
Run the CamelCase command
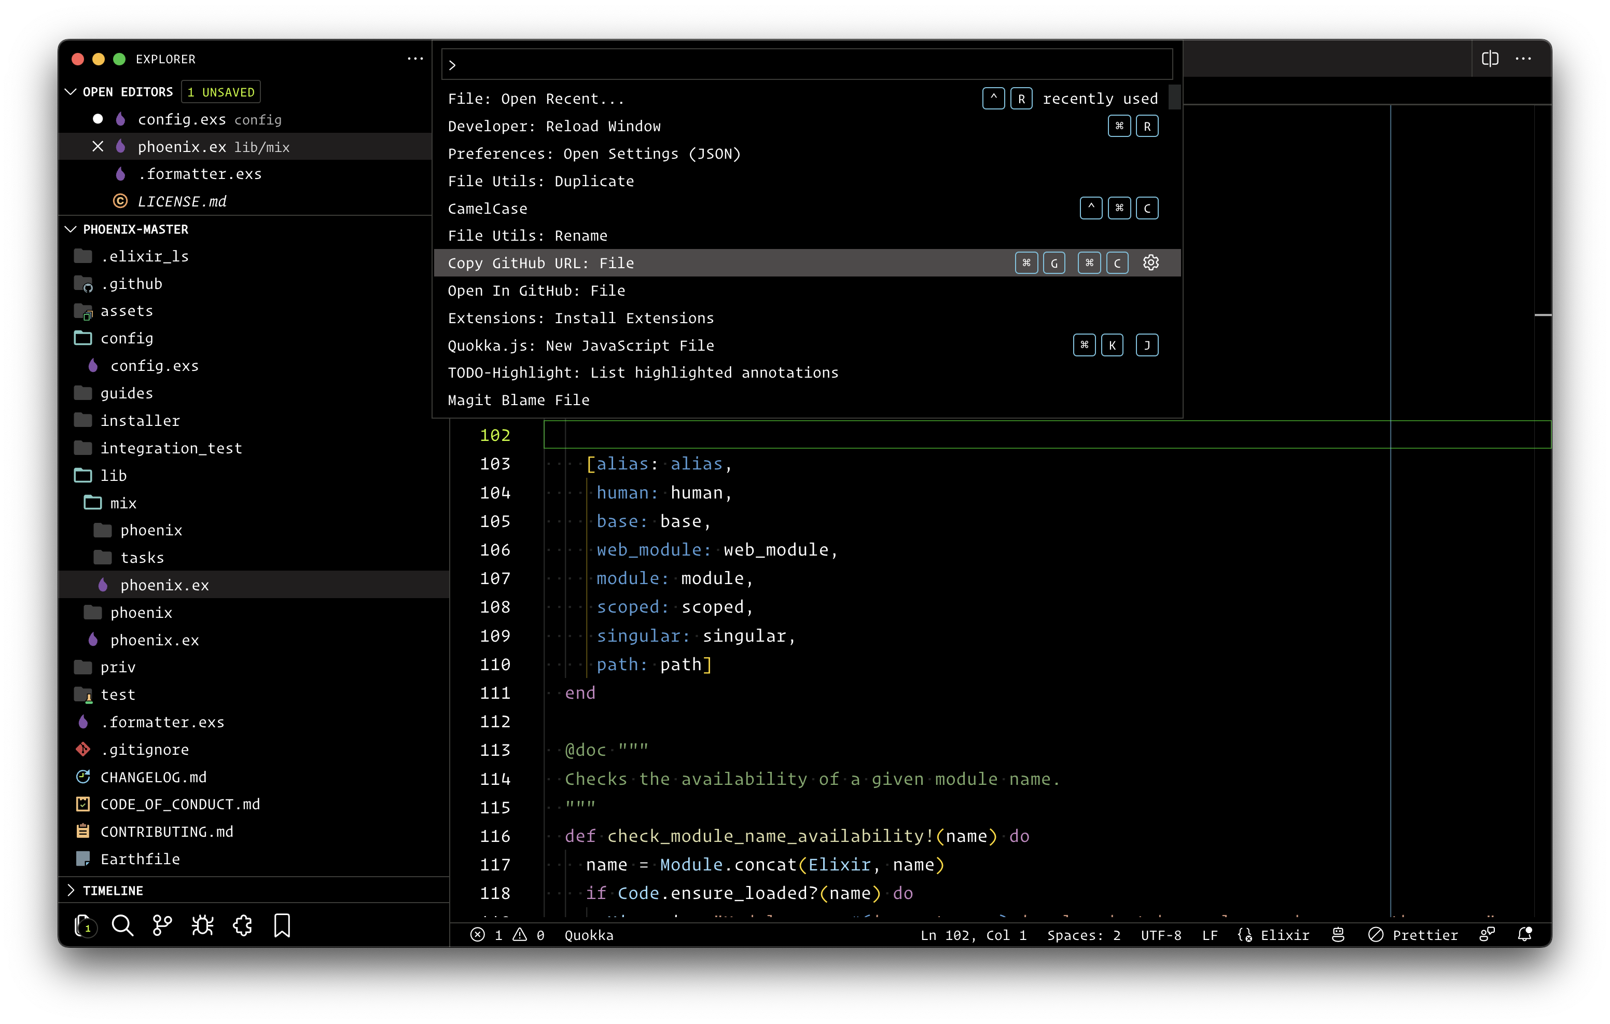click(x=807, y=209)
